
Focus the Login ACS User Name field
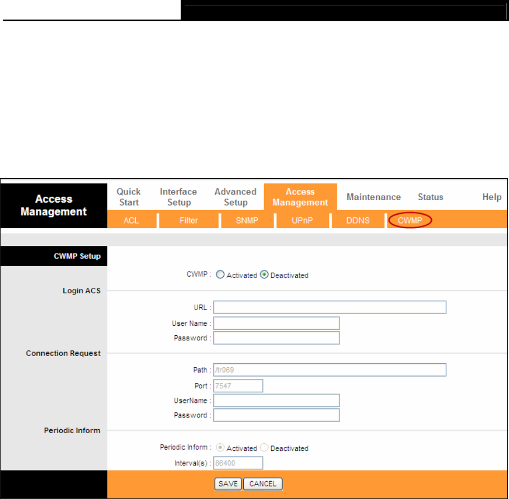pyautogui.click(x=276, y=324)
